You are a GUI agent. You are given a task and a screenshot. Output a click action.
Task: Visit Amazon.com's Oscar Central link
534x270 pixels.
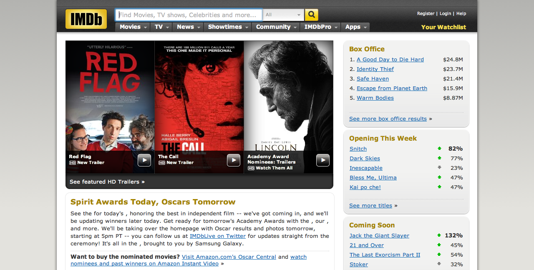(x=229, y=257)
